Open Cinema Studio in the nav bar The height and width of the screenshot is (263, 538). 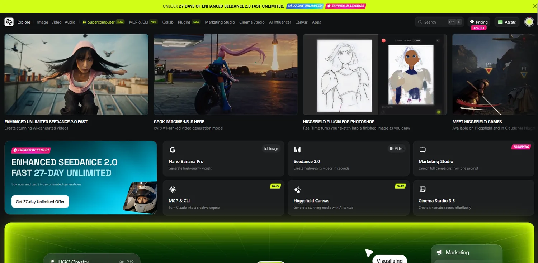pos(252,22)
